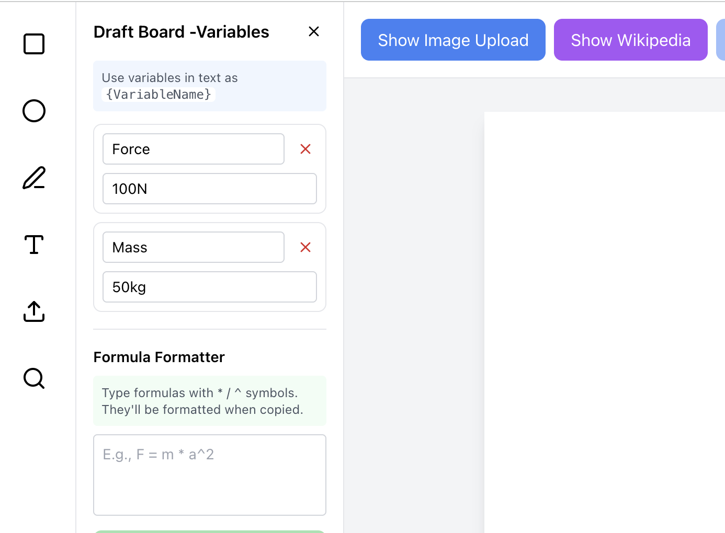The width and height of the screenshot is (725, 533).
Task: Click the green button below formula box
Action: point(210,531)
